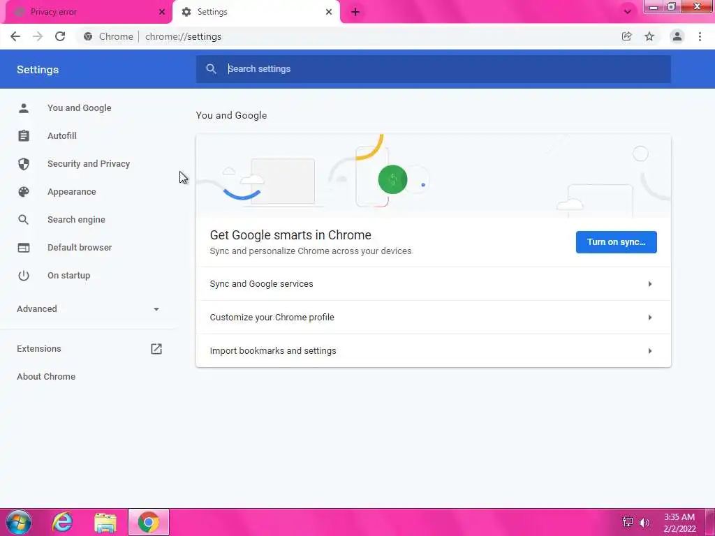Click the volume speaker tray icon
This screenshot has width=715, height=536.
(x=644, y=523)
